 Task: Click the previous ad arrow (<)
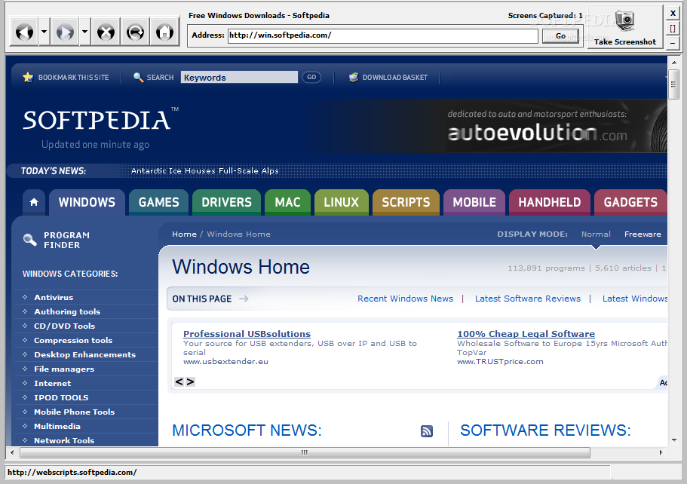179,382
